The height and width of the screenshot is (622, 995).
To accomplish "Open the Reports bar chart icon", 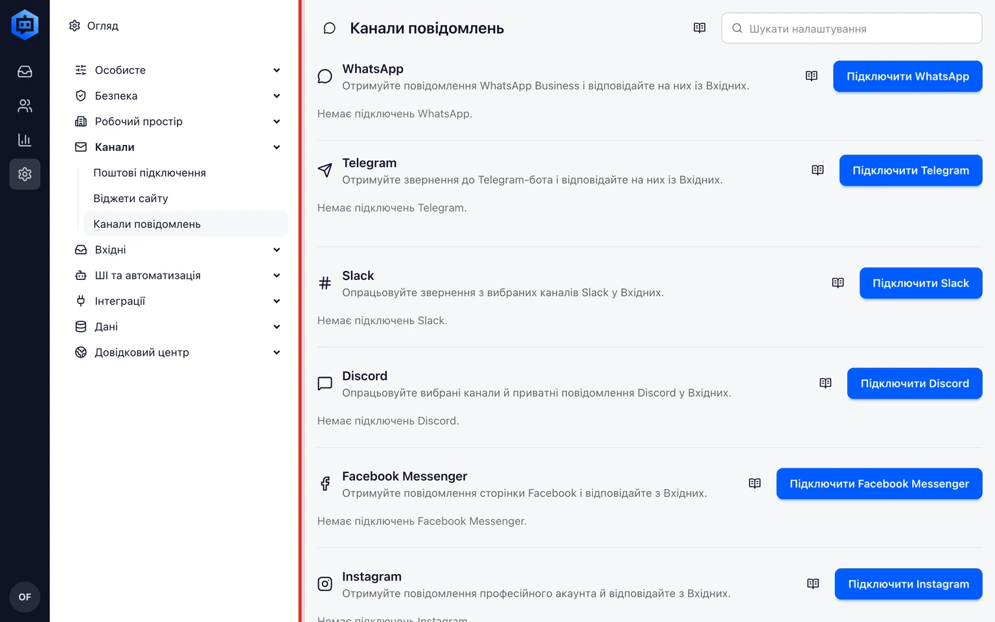I will [25, 140].
